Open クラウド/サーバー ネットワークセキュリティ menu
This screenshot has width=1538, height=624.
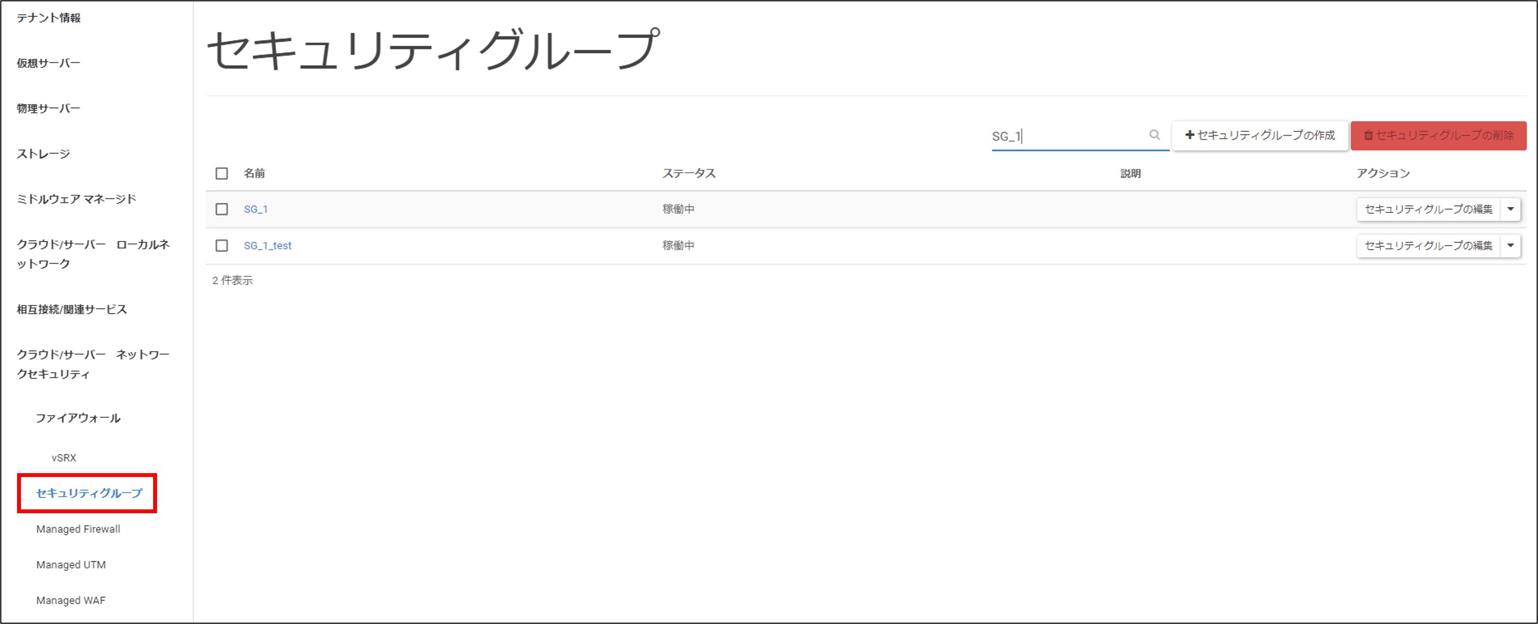93,364
